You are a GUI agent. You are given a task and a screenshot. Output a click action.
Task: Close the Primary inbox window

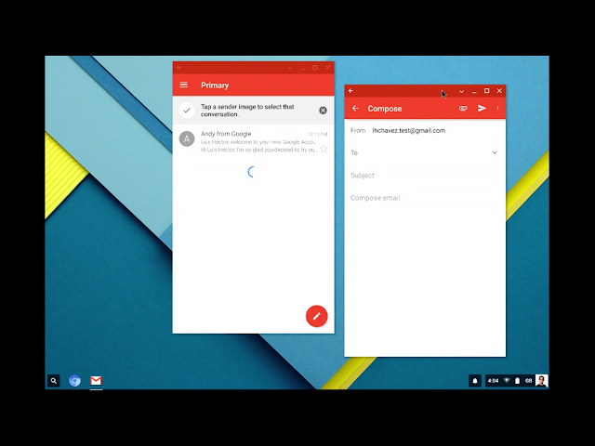pyautogui.click(x=328, y=68)
